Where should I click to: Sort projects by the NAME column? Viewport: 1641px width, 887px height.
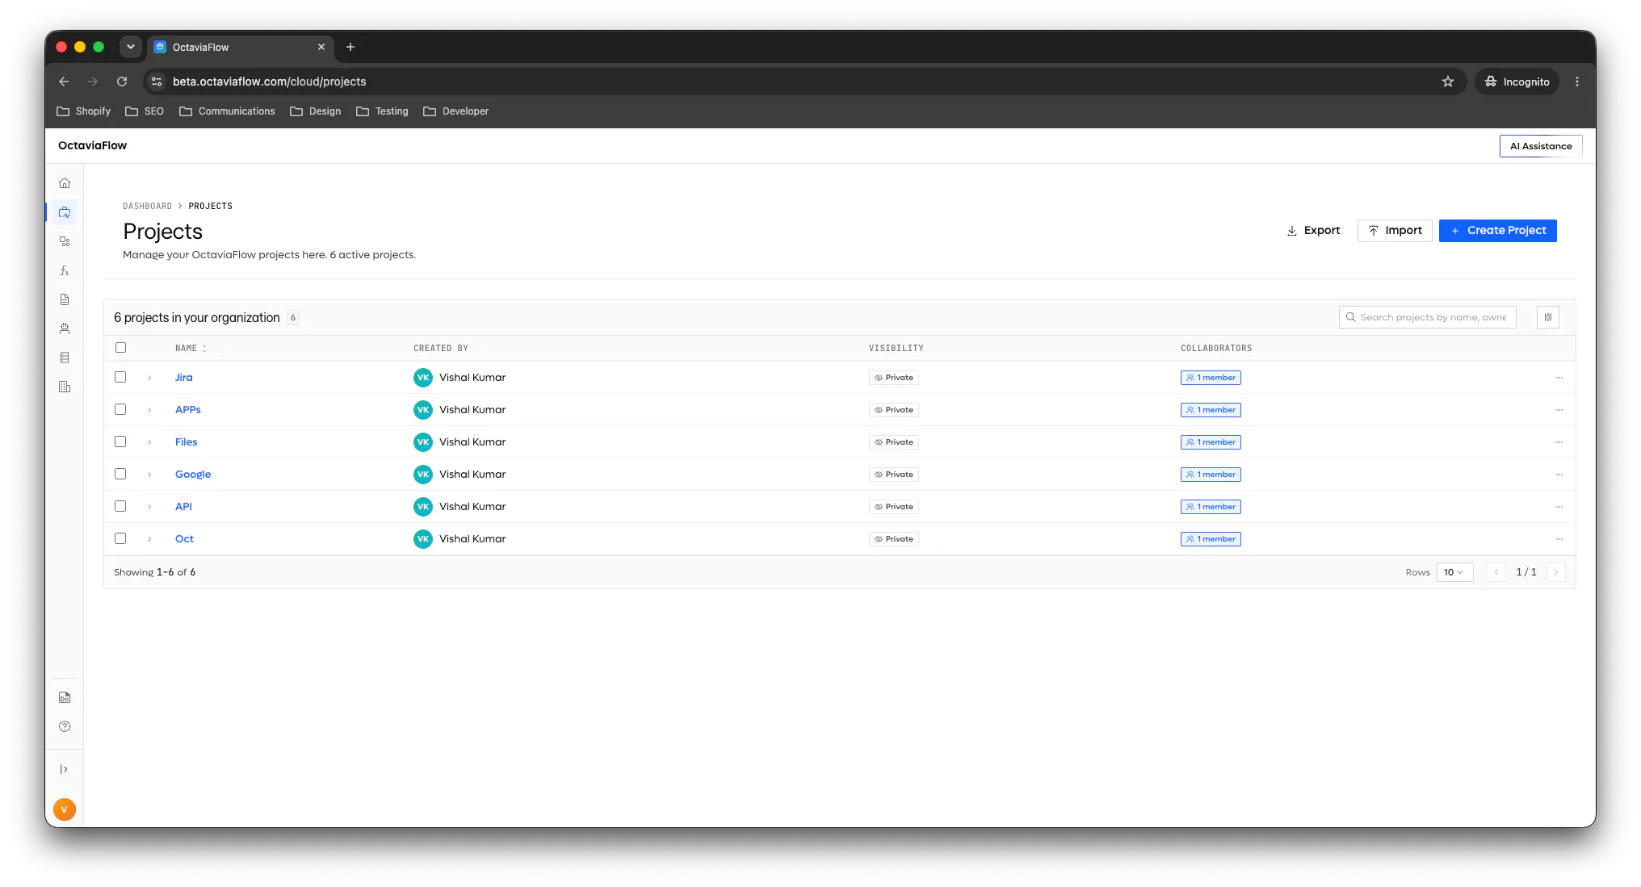click(191, 349)
